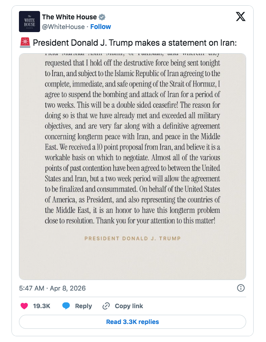The width and height of the screenshot is (266, 342).
Task: Click the red siren emoji
Action: 24,43
